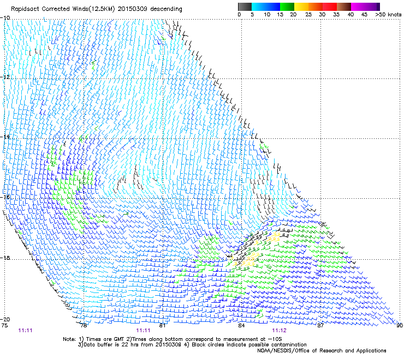404x354 pixels.
Task: Click the '>50 knots' legend label
Action: coord(388,14)
